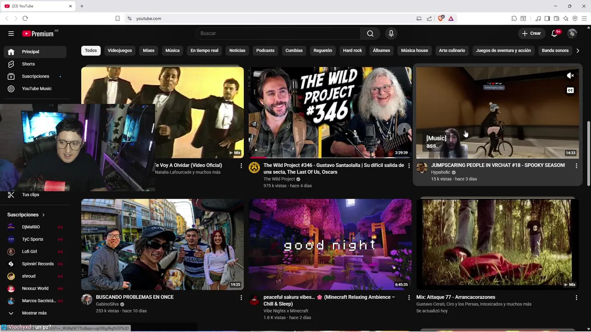Toggle captions on the video preview
The width and height of the screenshot is (591, 332).
click(570, 90)
